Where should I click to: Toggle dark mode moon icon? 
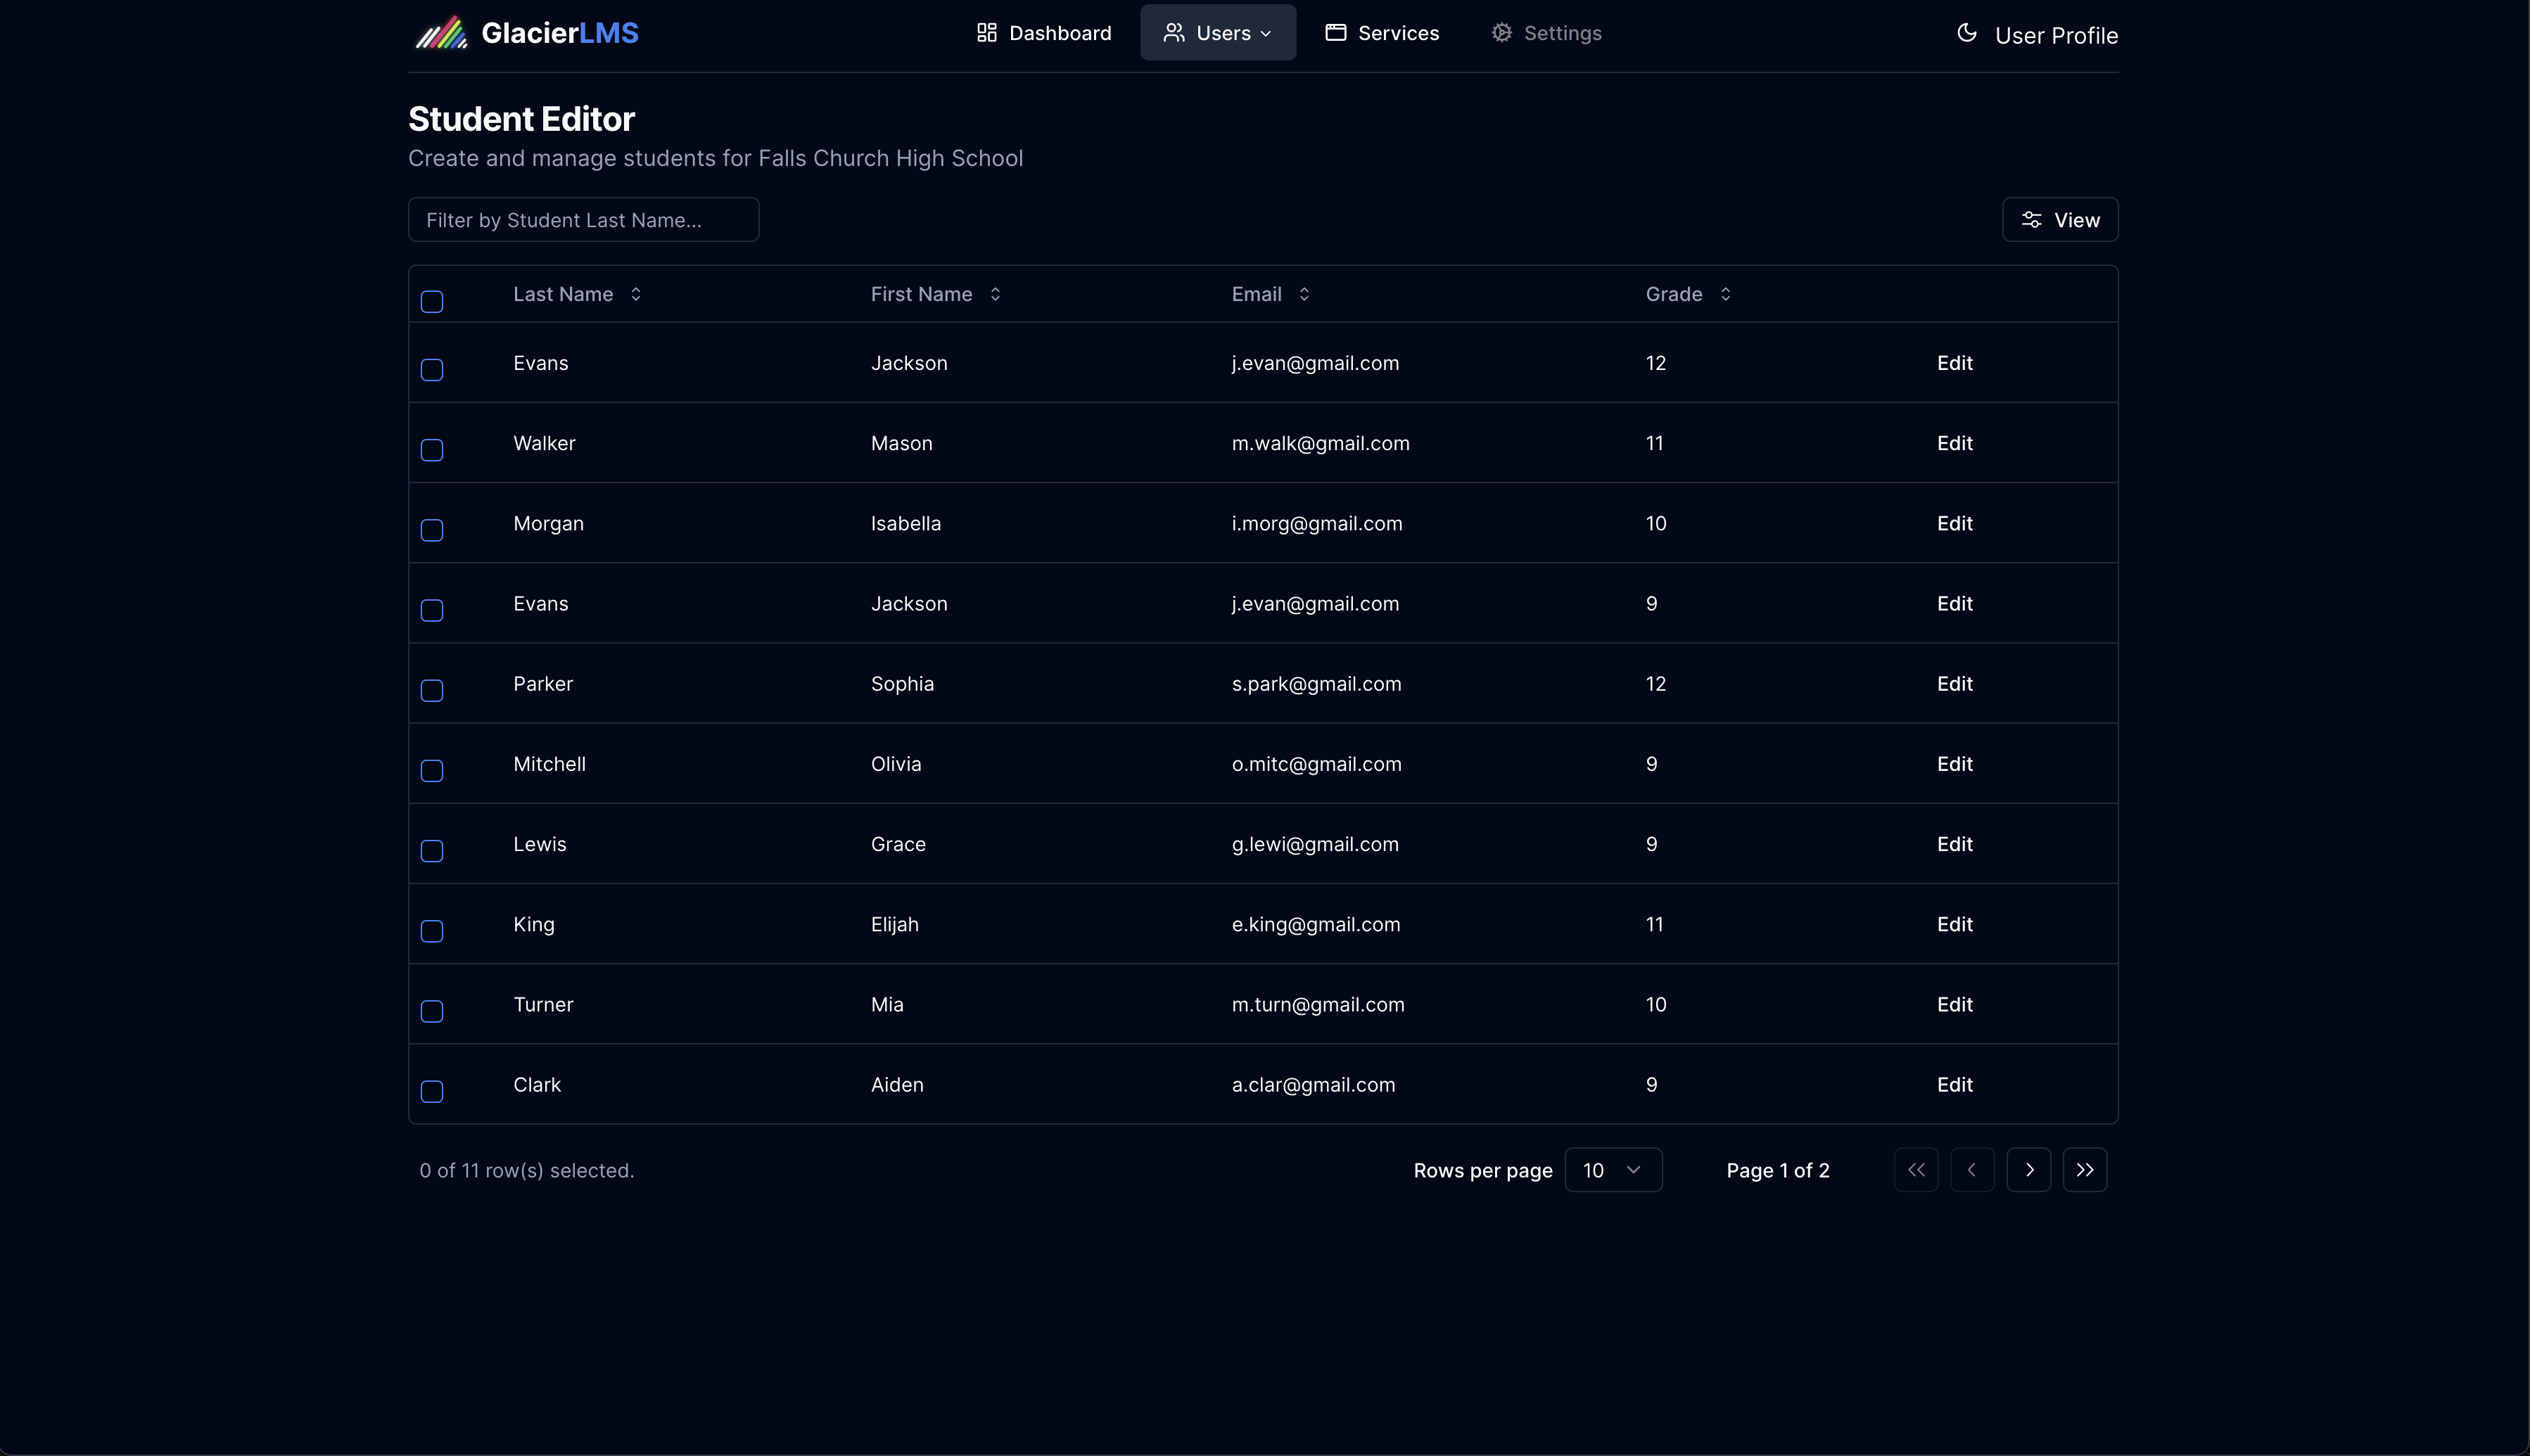point(1966,33)
